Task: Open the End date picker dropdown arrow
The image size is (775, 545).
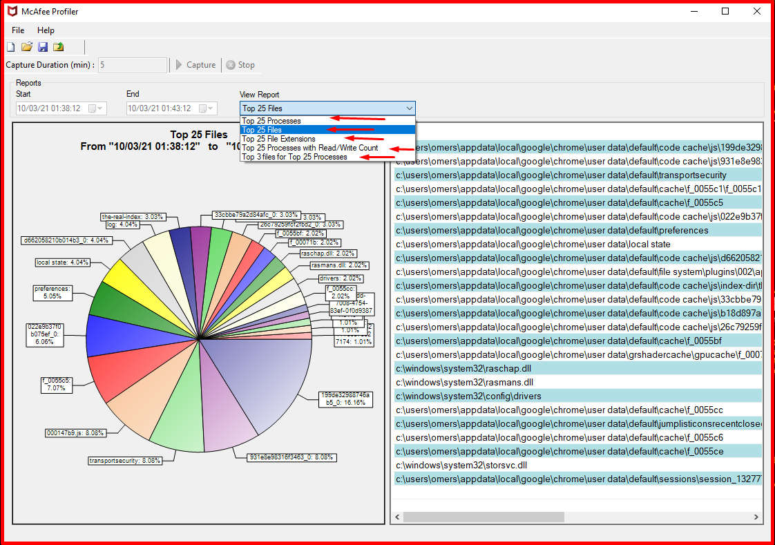Action: pos(211,108)
